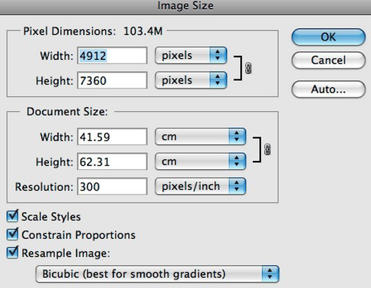This screenshot has height=288, width=371.
Task: Click the Cancel button
Action: click(x=328, y=60)
